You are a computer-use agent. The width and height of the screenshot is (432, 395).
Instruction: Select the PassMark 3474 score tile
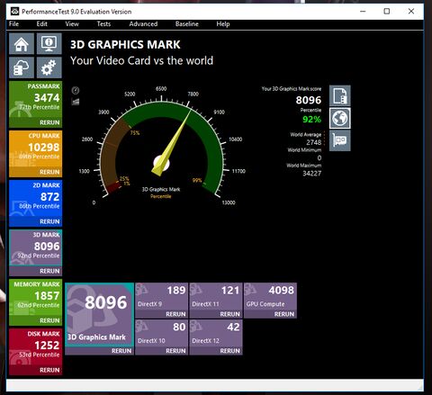35,100
